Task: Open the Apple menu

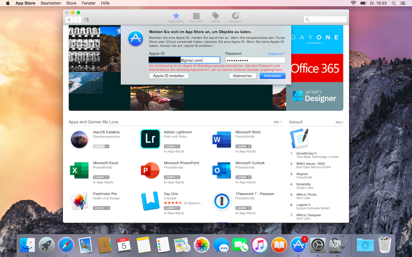Action: (x=8, y=3)
